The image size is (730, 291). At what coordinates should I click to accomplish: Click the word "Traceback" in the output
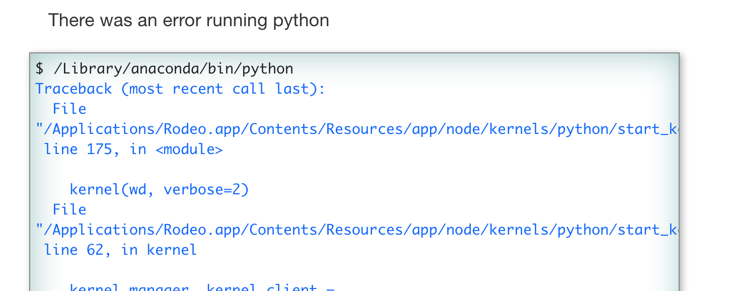click(x=74, y=89)
